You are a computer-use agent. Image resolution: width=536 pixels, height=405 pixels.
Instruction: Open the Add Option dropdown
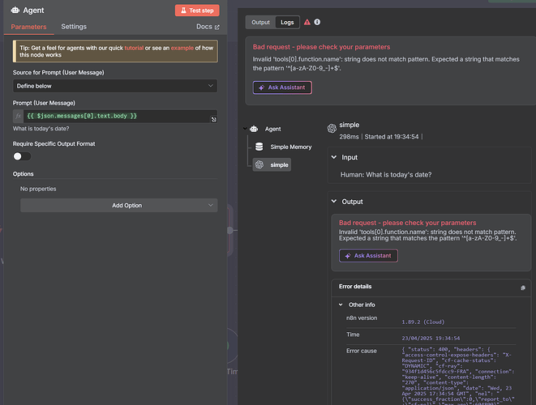[119, 205]
